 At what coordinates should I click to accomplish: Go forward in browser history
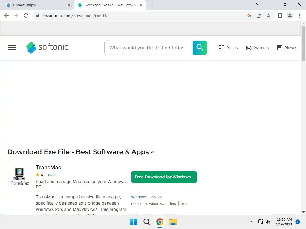[16, 16]
